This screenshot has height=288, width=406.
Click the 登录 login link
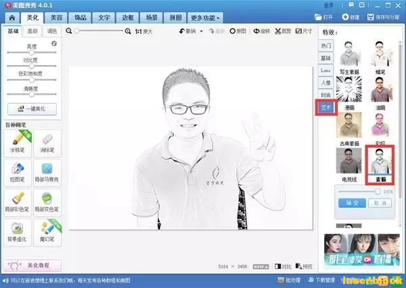(329, 5)
